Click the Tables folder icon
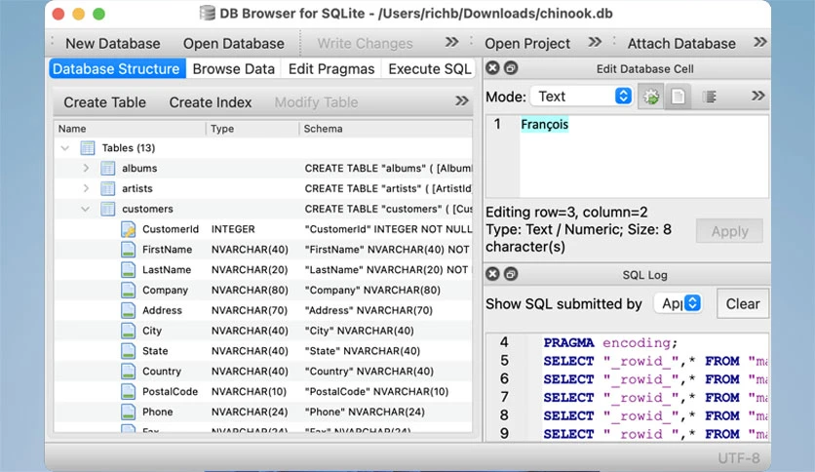Viewport: 815px width, 472px height. (x=88, y=148)
